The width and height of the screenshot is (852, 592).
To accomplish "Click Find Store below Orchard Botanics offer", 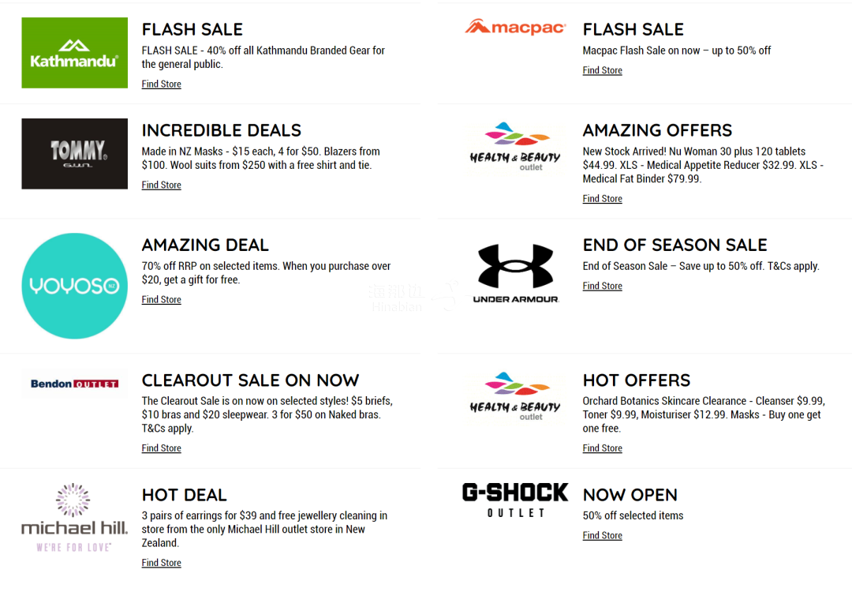I will (x=602, y=448).
